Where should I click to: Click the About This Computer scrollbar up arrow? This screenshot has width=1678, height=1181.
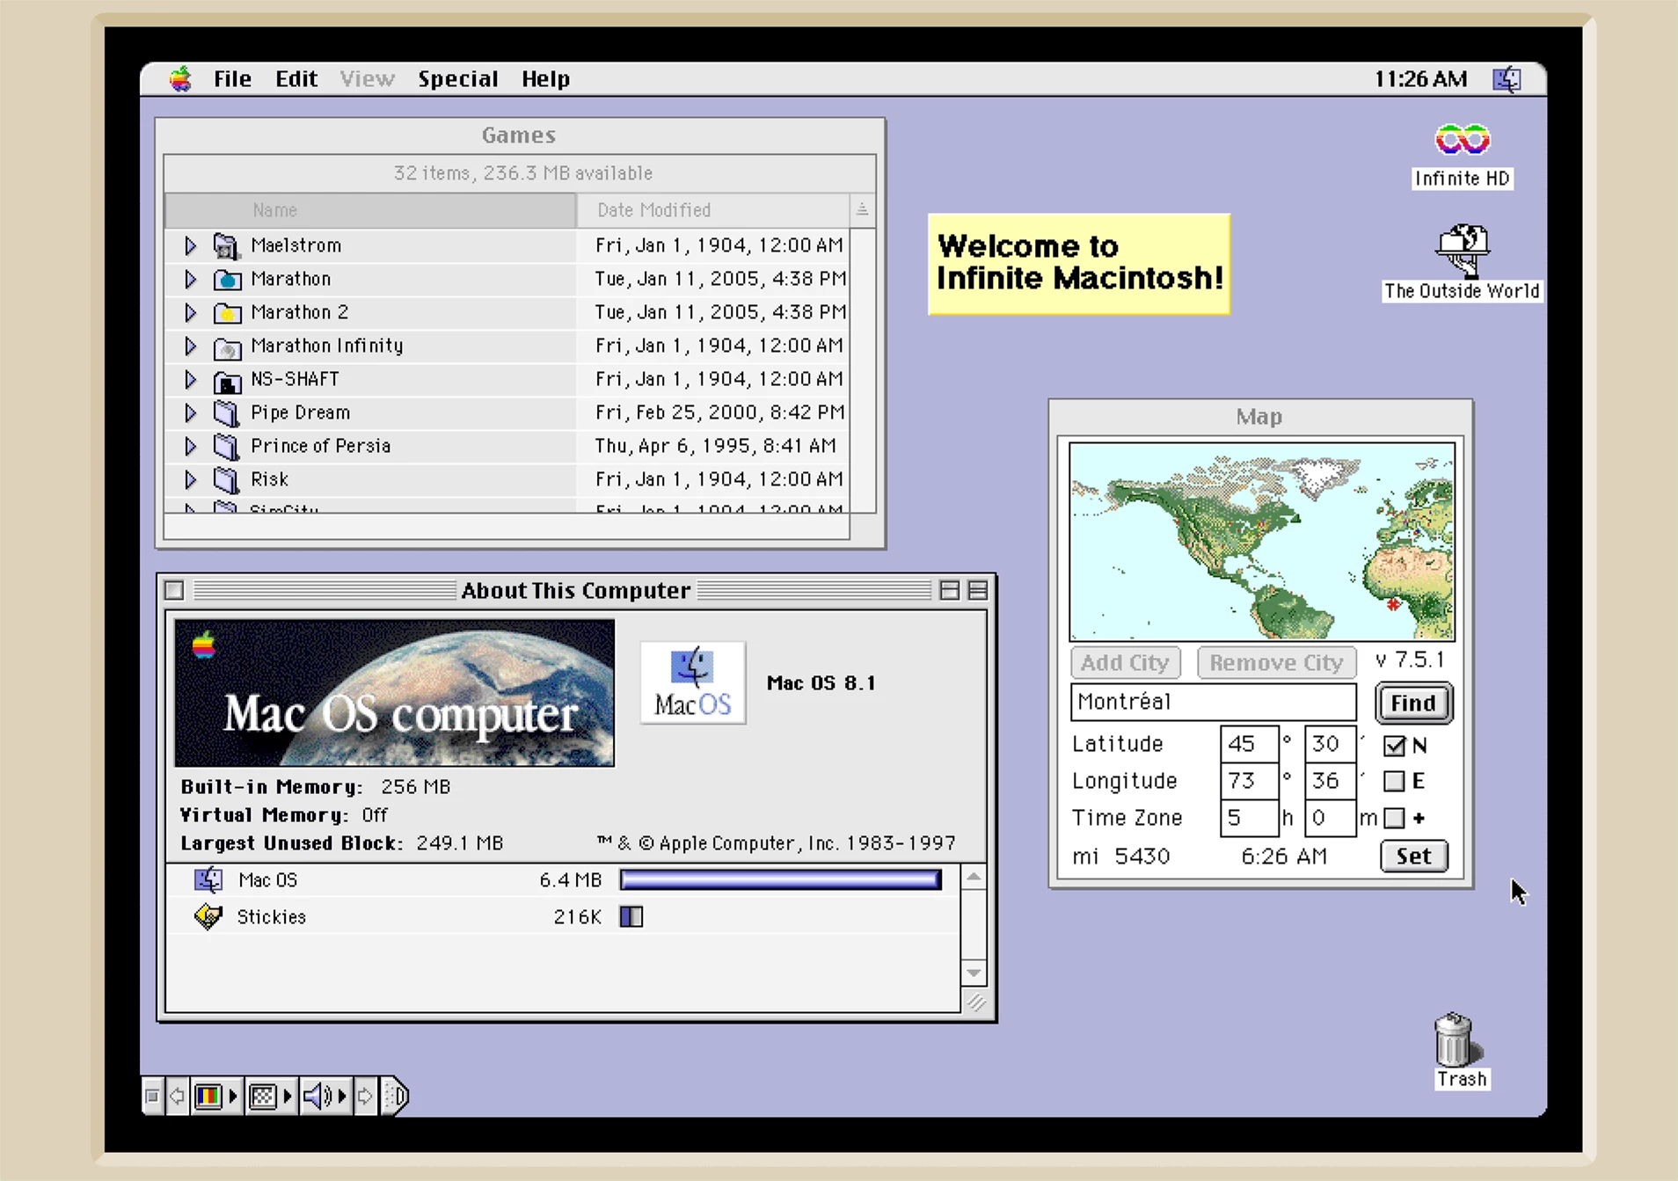974,877
